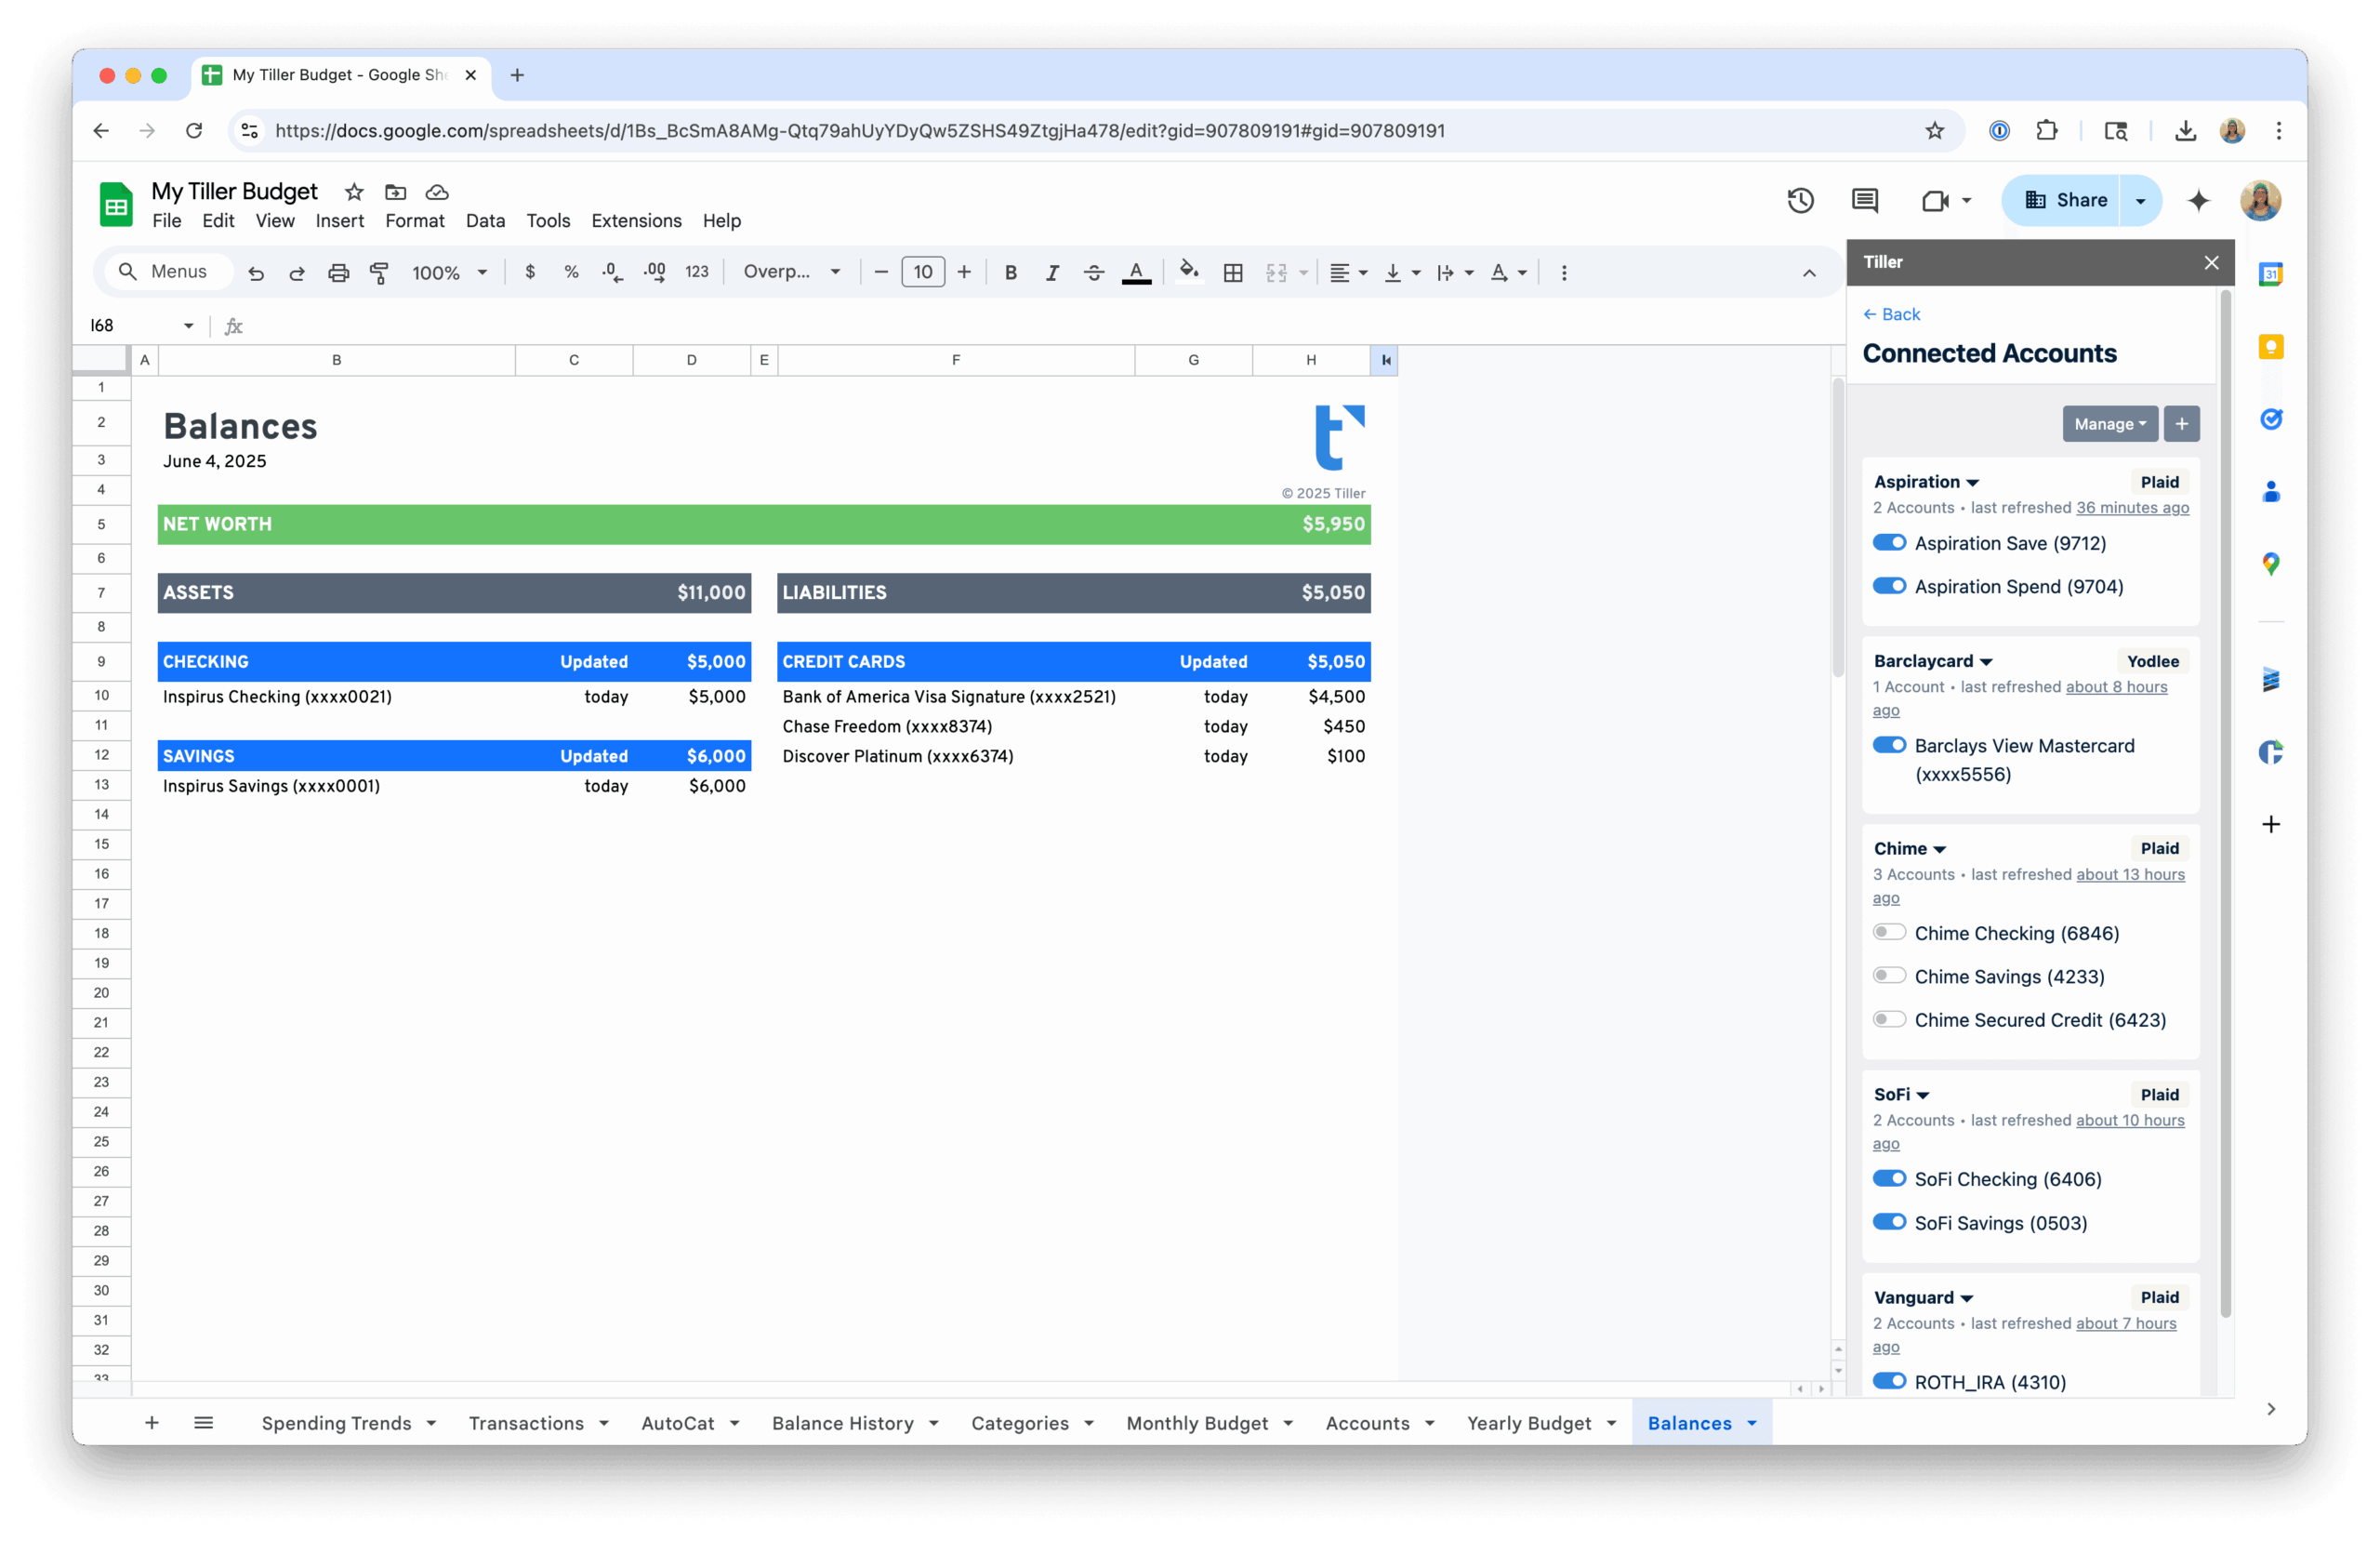The width and height of the screenshot is (2380, 1541).
Task: Apply strikethrough formatting
Action: pyautogui.click(x=1093, y=272)
